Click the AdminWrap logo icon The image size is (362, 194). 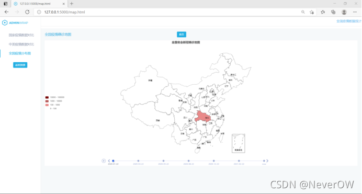pyautogui.click(x=5, y=22)
